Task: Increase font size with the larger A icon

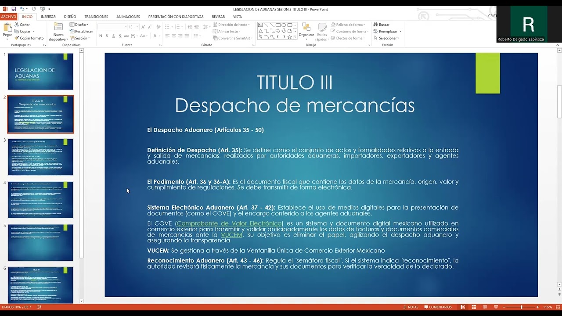Action: [x=144, y=27]
